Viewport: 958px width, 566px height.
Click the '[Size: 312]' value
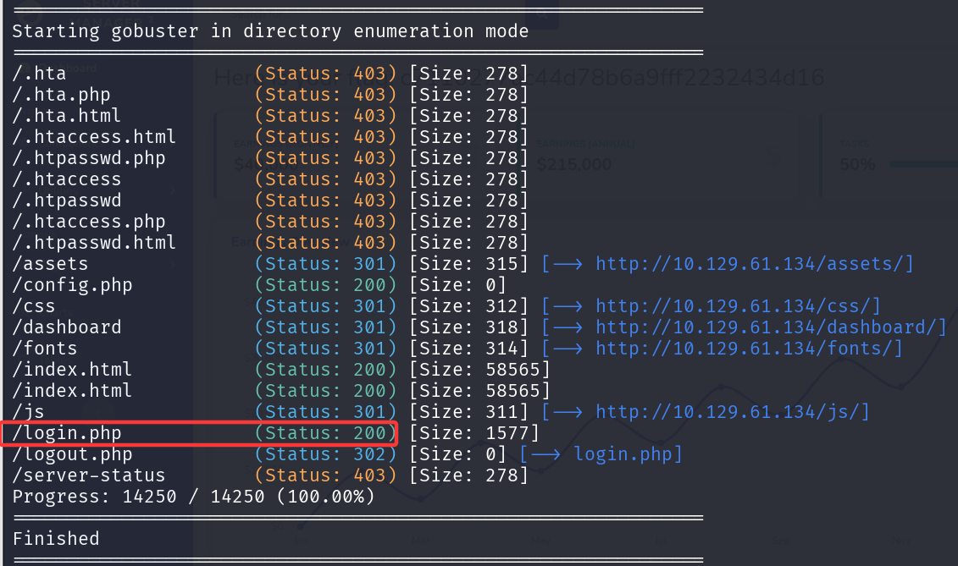pyautogui.click(x=468, y=306)
